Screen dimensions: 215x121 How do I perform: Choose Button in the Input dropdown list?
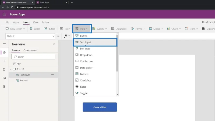point(95,36)
